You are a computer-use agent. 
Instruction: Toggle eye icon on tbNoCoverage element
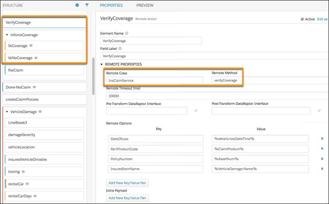click(36, 58)
